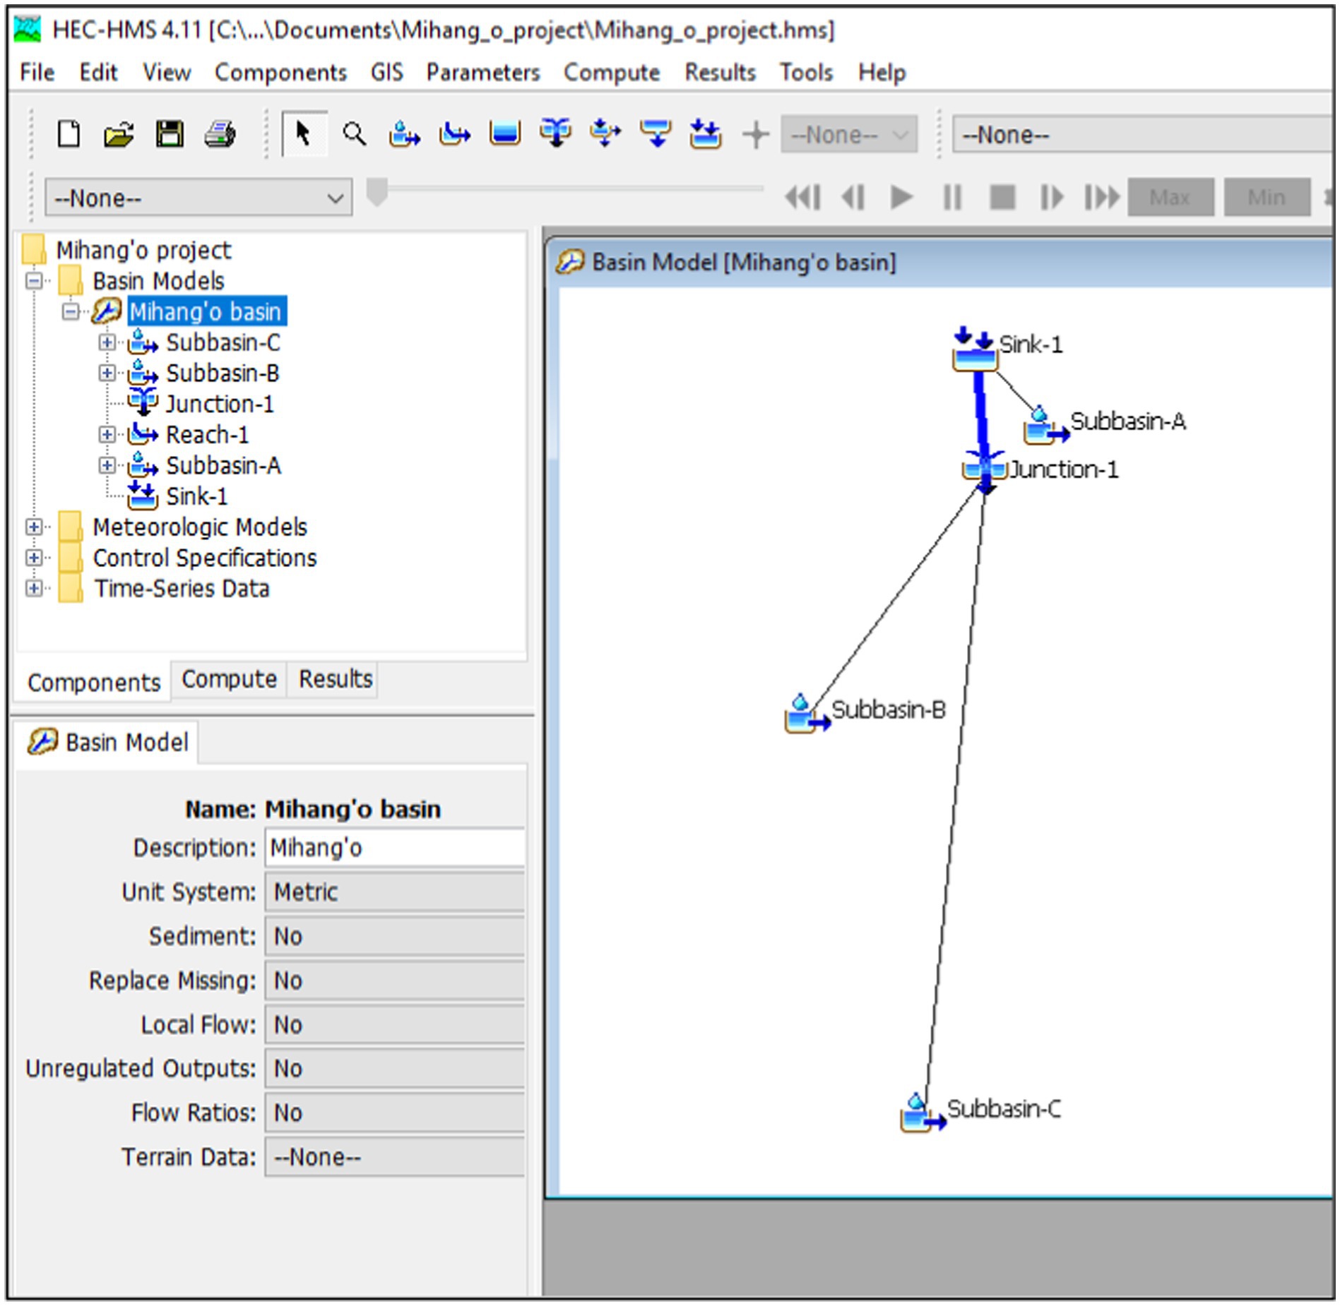
Task: Open the Edit menu
Action: (x=98, y=72)
